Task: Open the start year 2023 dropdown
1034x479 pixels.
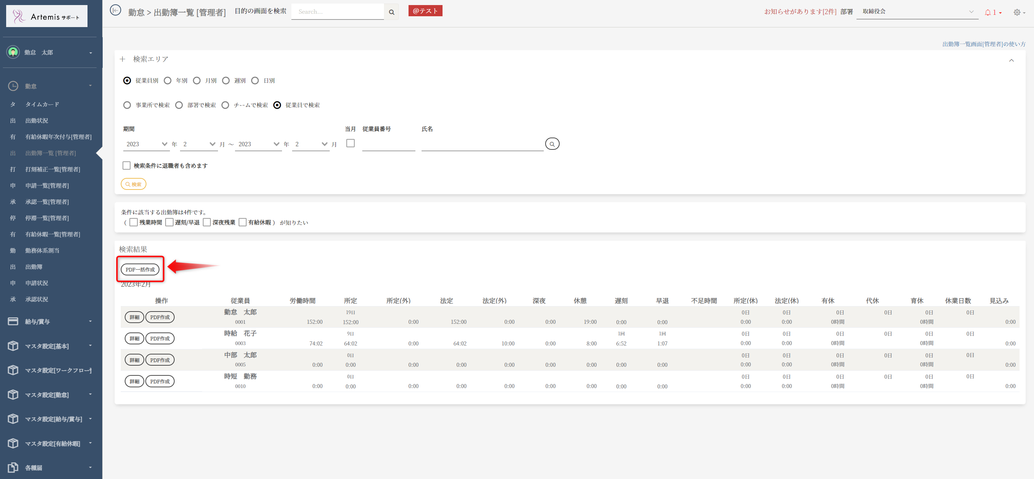Action: 146,144
